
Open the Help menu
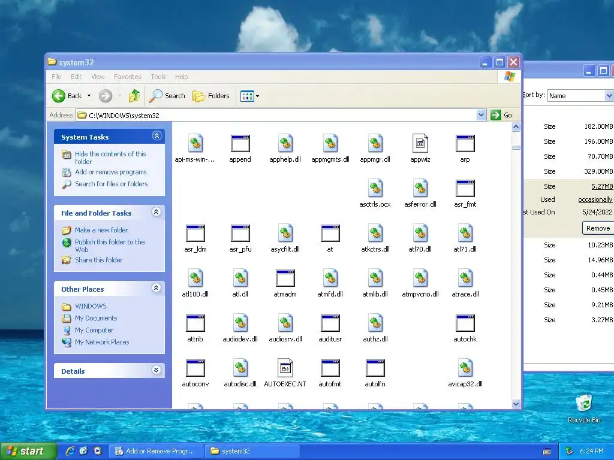click(x=181, y=77)
